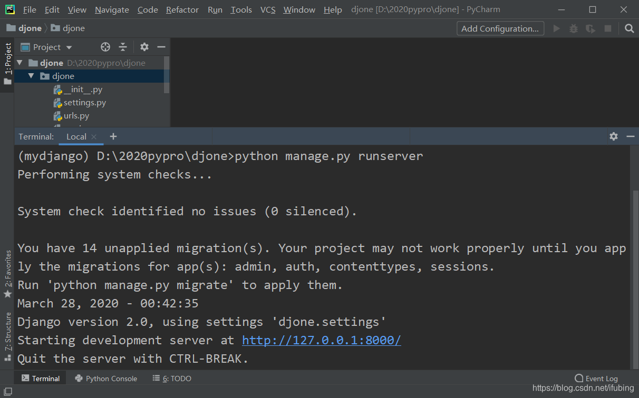The width and height of the screenshot is (639, 398).
Task: Open the Help menu
Action: [x=333, y=9]
